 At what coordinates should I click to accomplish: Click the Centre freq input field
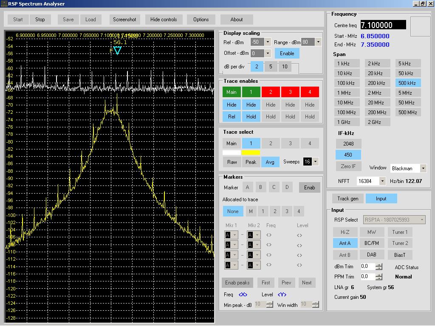[383, 25]
